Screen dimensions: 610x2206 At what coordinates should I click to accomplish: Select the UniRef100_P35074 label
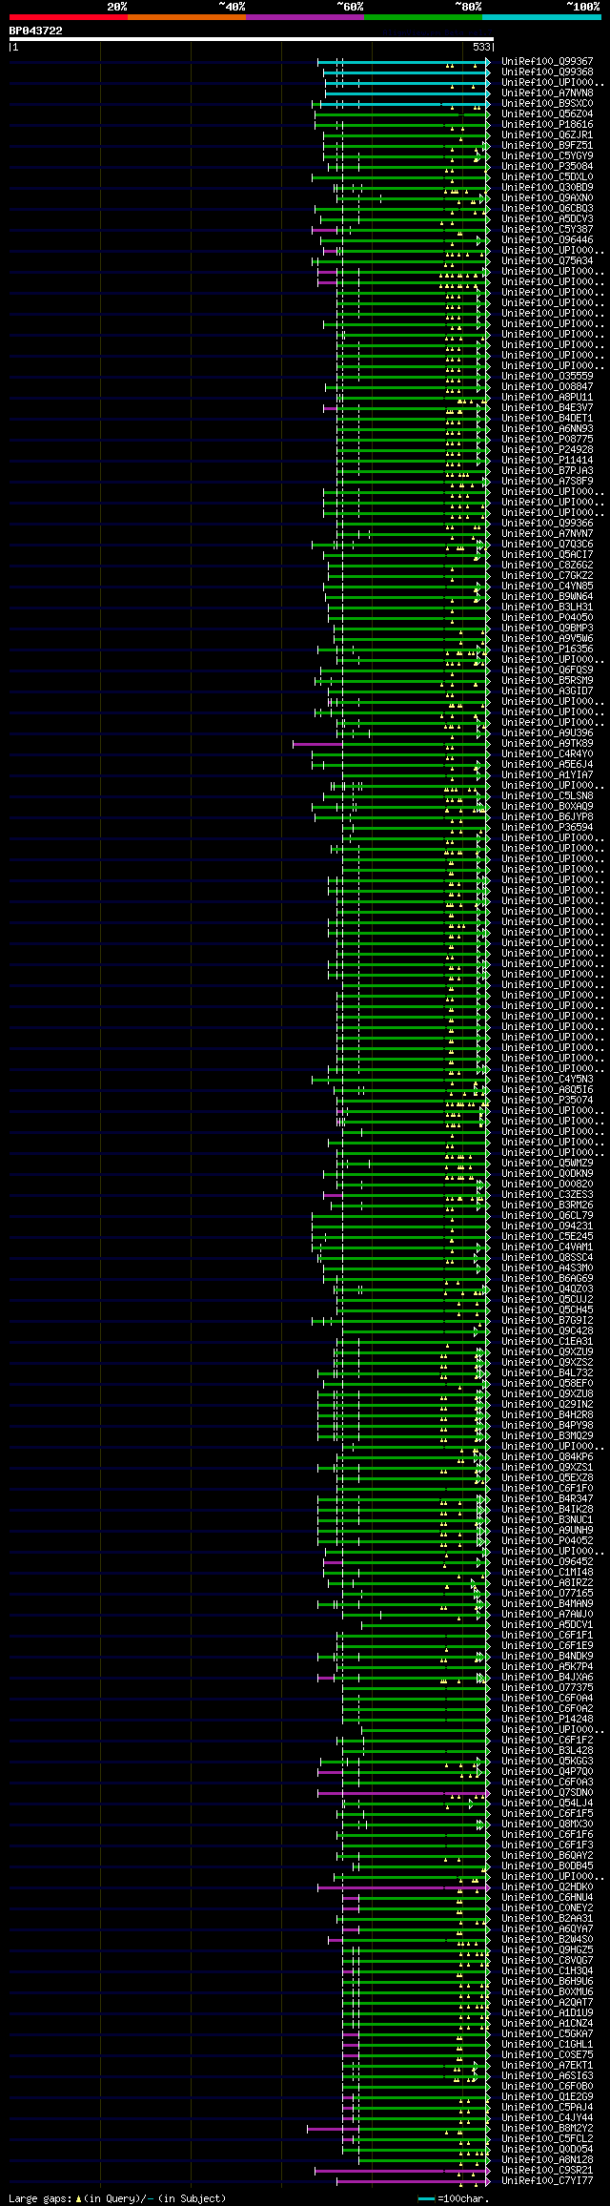pyautogui.click(x=547, y=1100)
